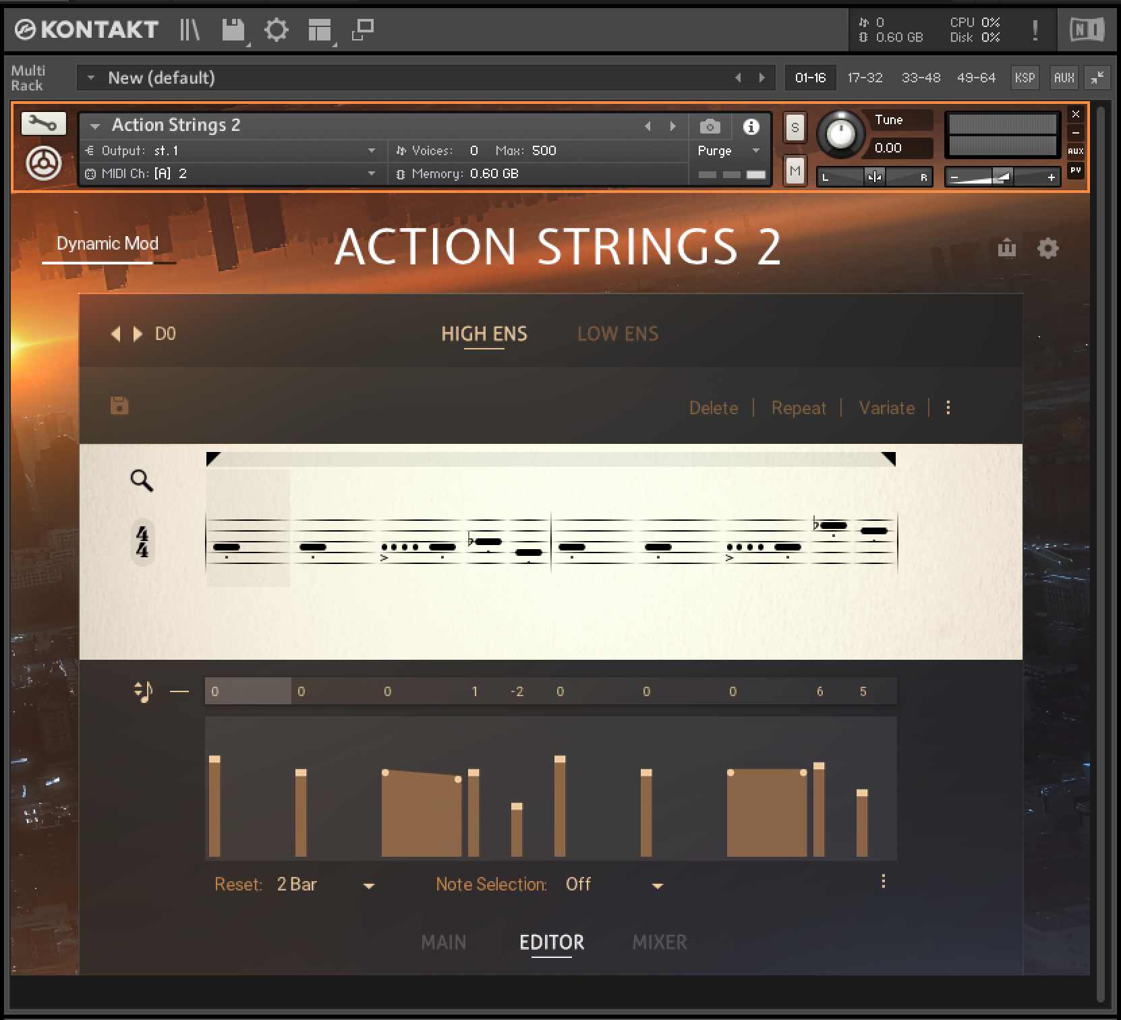Image resolution: width=1121 pixels, height=1020 pixels.
Task: Click the note value icon beside velocity lane
Action: (142, 691)
